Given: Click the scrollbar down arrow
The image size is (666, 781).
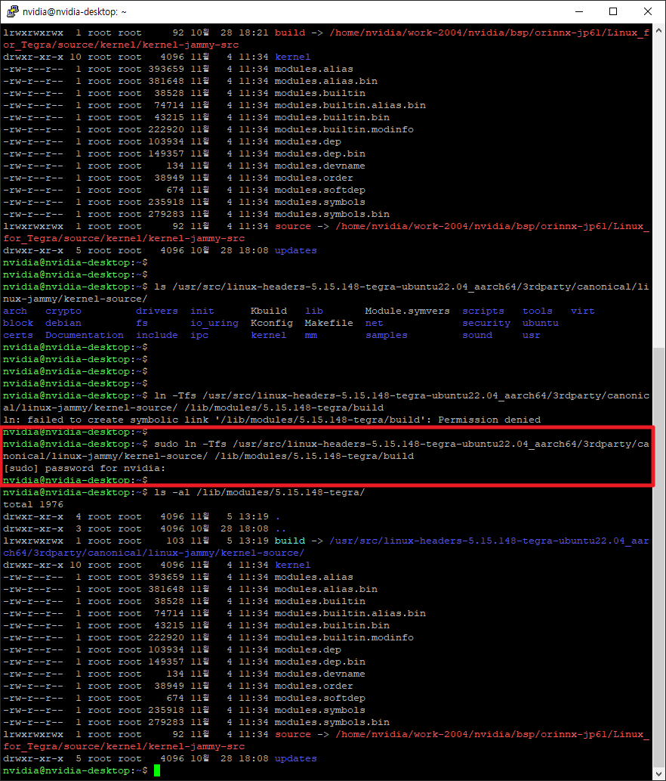Looking at the screenshot, I should [659, 773].
